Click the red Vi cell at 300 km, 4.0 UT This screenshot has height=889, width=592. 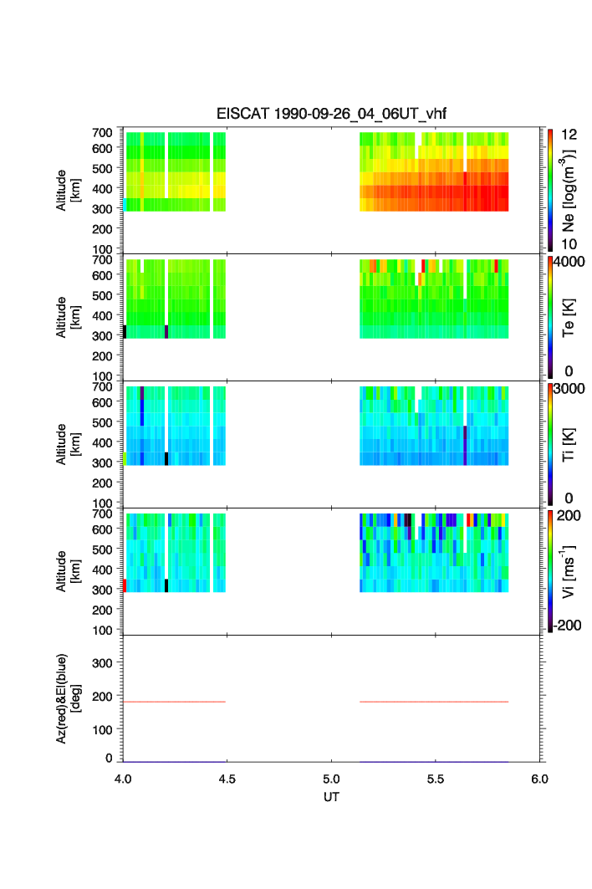[x=125, y=585]
